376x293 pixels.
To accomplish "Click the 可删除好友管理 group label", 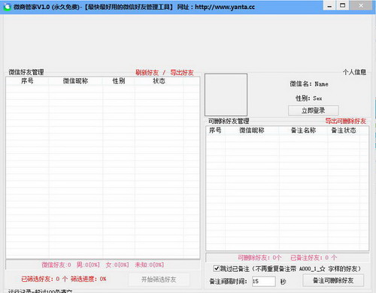I will pos(229,121).
